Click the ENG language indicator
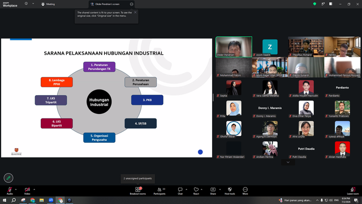This screenshot has height=204, width=362. pyautogui.click(x=337, y=200)
